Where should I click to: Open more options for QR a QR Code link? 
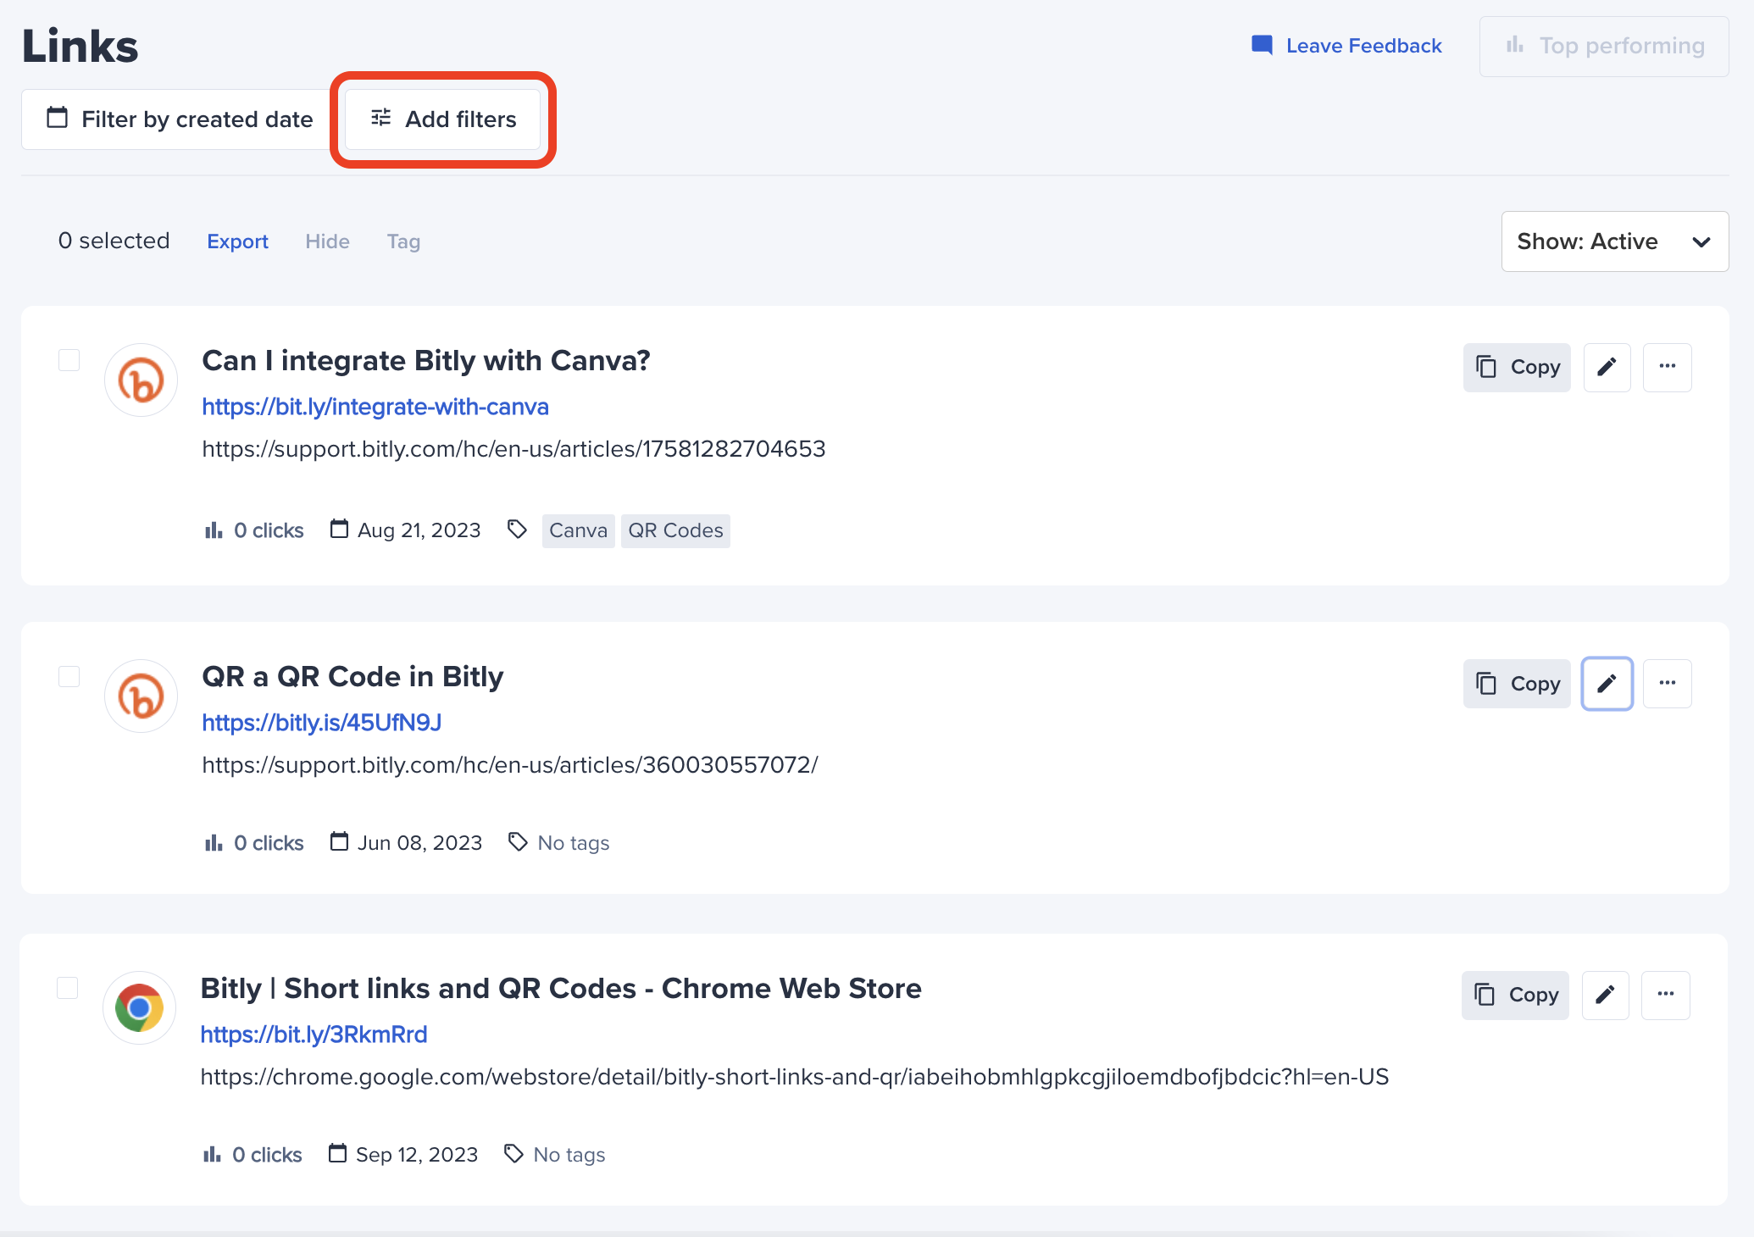click(1667, 684)
